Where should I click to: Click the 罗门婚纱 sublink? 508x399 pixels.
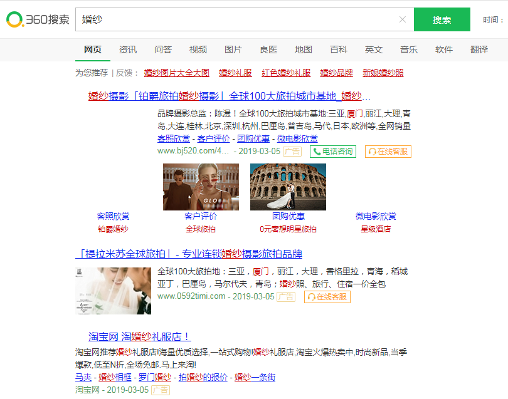pyautogui.click(x=155, y=377)
